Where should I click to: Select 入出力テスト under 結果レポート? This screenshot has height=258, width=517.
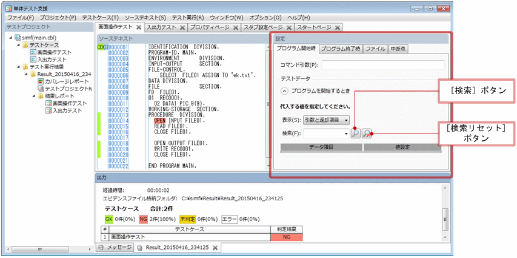click(x=67, y=110)
